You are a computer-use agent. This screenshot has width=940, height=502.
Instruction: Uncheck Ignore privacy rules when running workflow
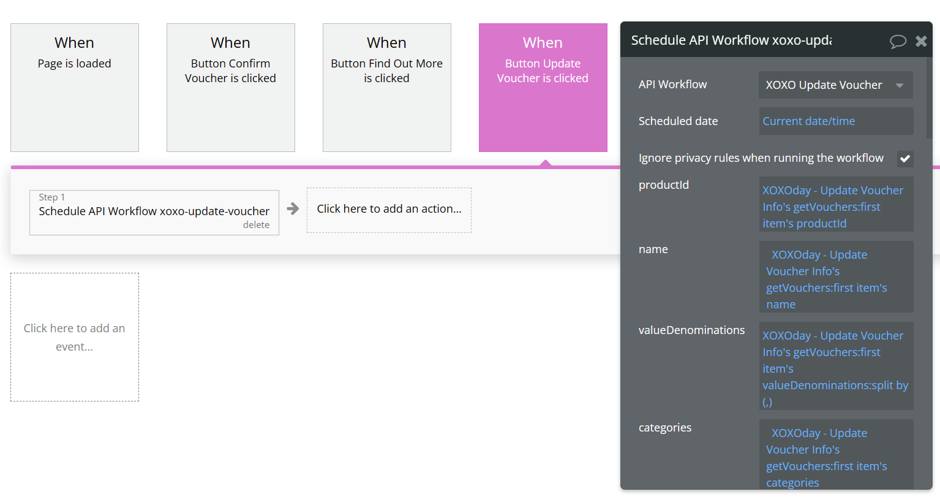(x=905, y=158)
